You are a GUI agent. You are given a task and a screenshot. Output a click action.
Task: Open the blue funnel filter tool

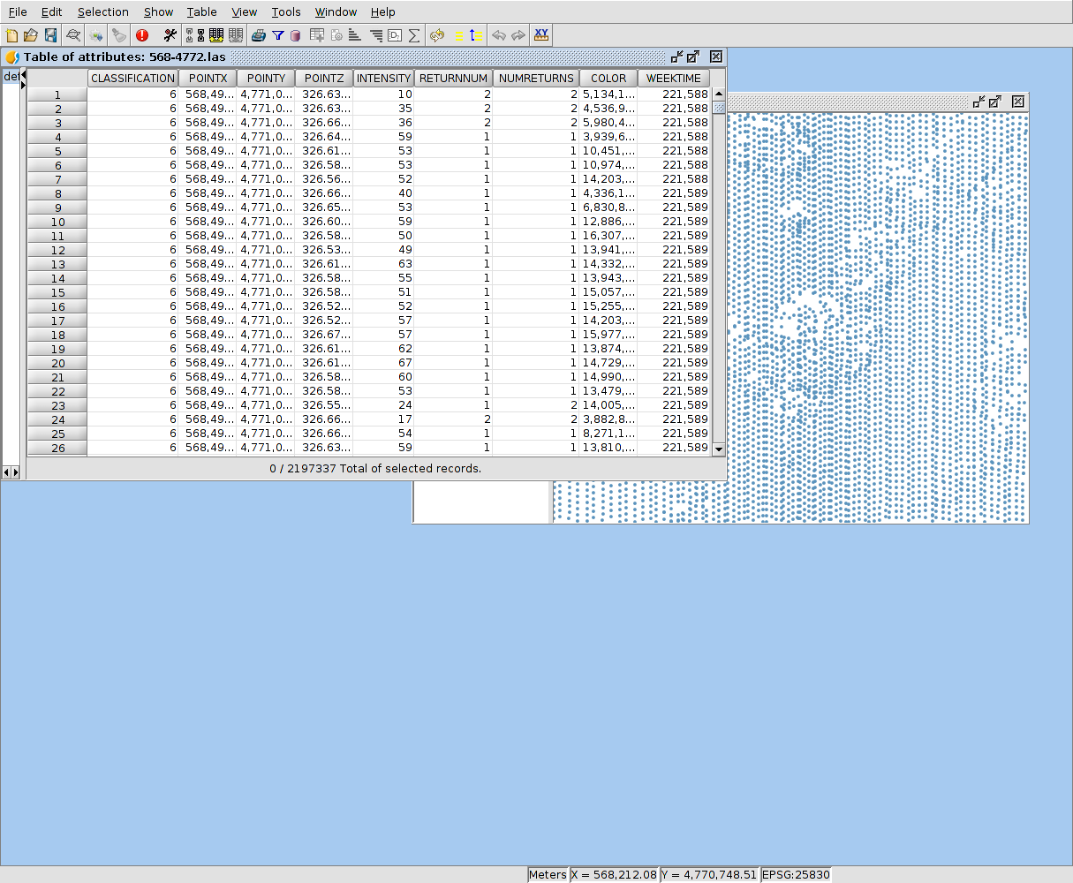[278, 35]
